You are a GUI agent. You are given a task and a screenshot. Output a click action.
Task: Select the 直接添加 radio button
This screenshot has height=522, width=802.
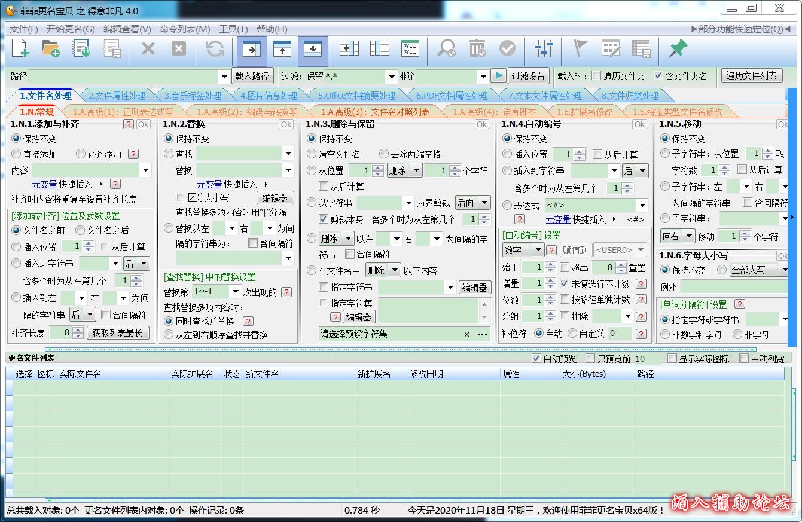(17, 154)
